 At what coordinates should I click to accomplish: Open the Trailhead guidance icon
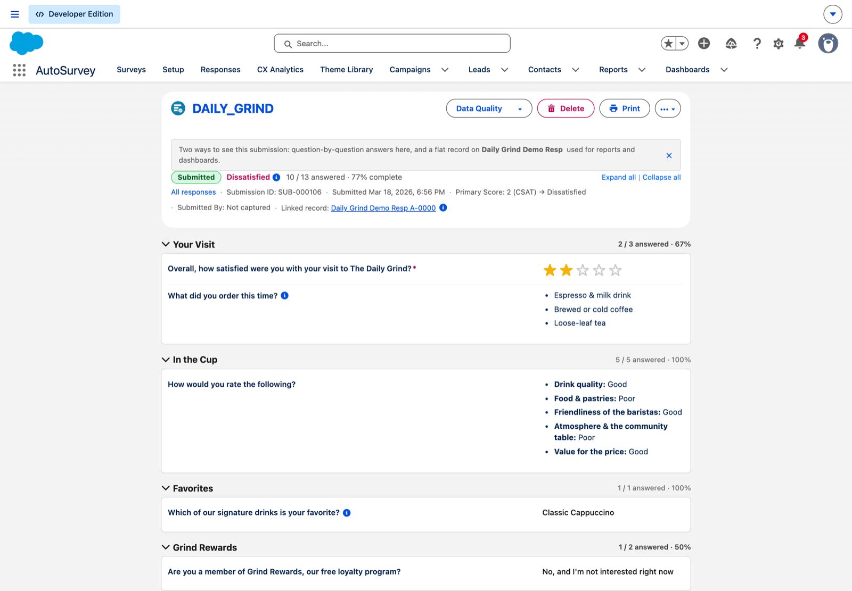point(731,44)
